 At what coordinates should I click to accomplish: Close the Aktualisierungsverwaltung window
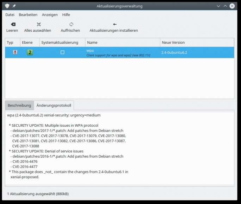pyautogui.click(x=232, y=6)
